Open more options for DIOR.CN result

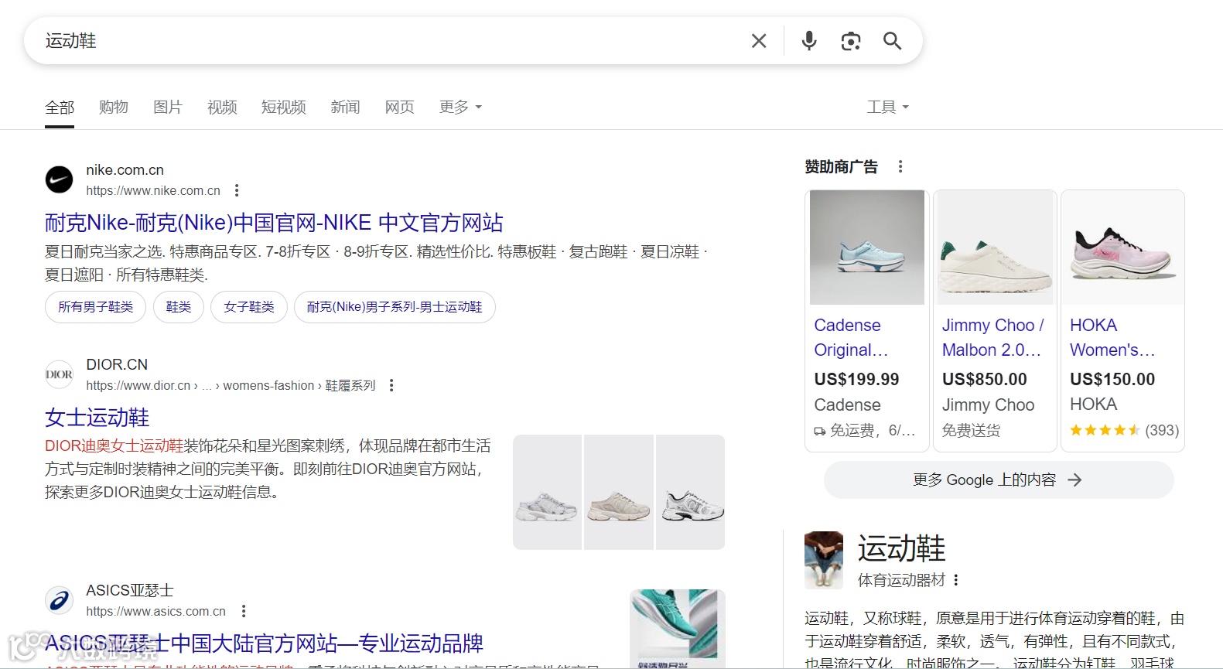coord(391,385)
